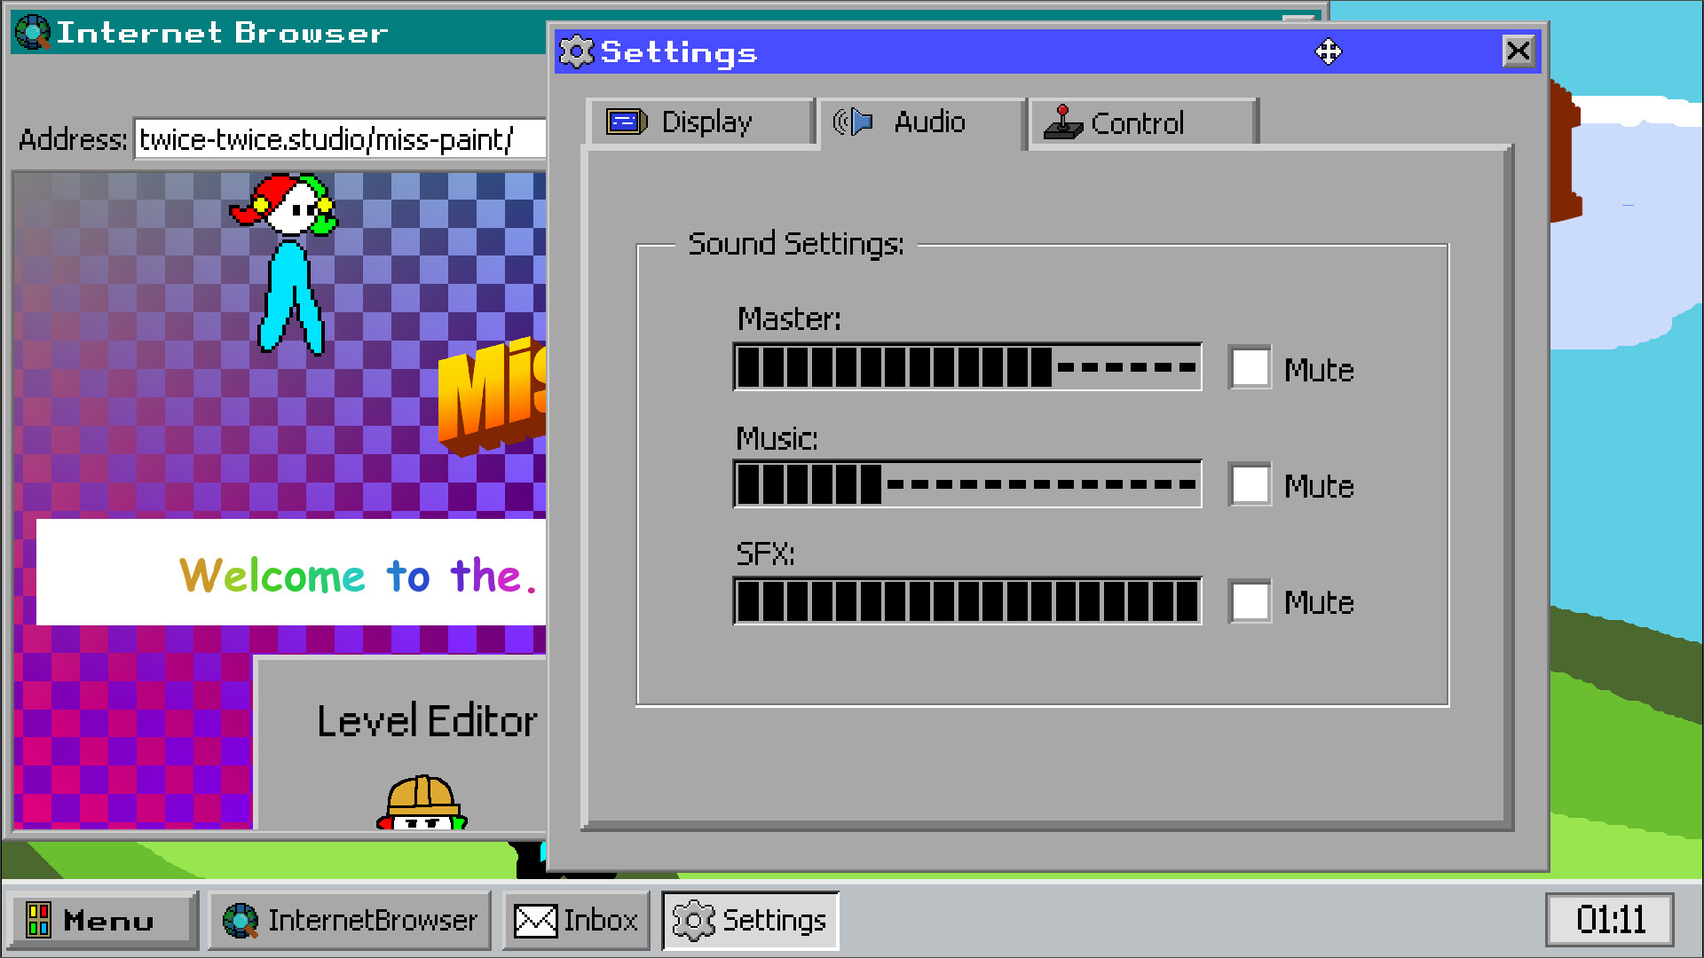Image resolution: width=1704 pixels, height=958 pixels.
Task: Open the Menu from the taskbar
Action: [x=102, y=920]
